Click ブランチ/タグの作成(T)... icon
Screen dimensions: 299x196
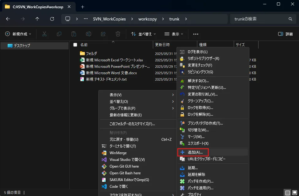pos(182,123)
